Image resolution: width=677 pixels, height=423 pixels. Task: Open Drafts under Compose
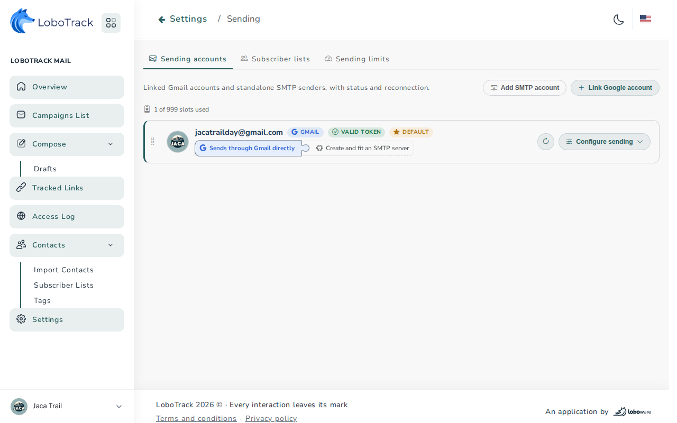coord(45,169)
